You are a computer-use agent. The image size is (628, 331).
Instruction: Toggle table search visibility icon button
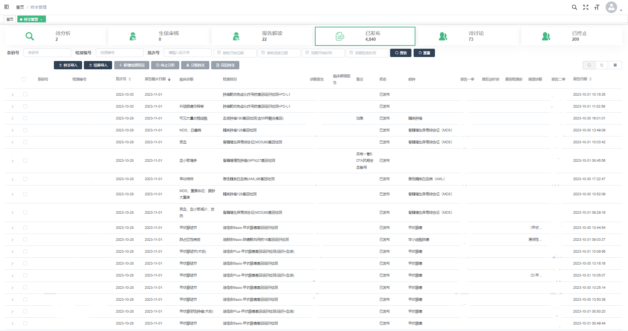click(x=589, y=65)
